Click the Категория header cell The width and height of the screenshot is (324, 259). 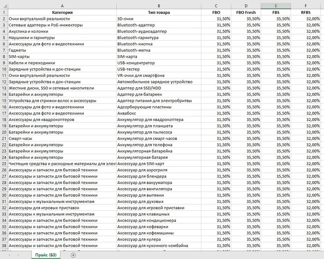(x=62, y=13)
